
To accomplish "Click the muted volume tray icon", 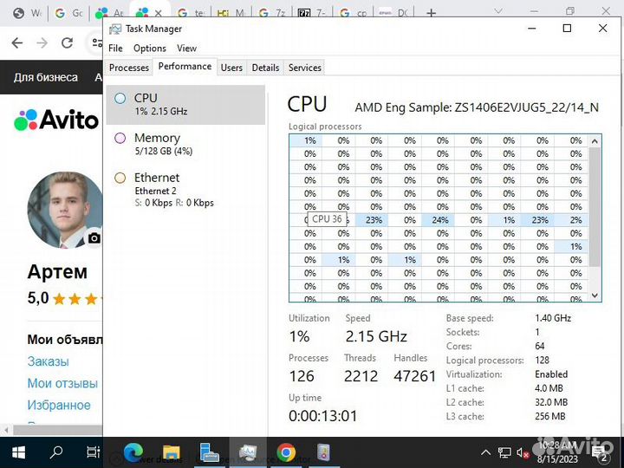I will click(523, 452).
